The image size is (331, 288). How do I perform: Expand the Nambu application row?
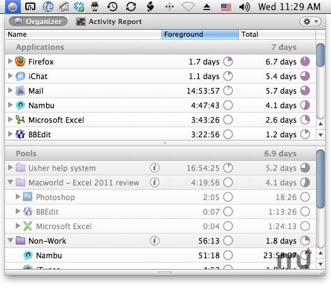coord(10,104)
